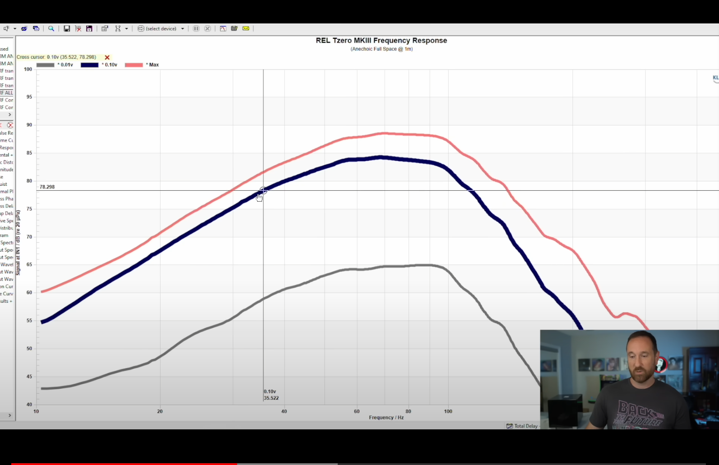Toggle the Max curve legend entry
This screenshot has width=719, height=465.
pyautogui.click(x=142, y=65)
